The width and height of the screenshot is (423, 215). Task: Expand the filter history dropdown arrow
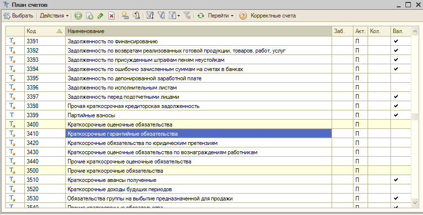point(178,16)
